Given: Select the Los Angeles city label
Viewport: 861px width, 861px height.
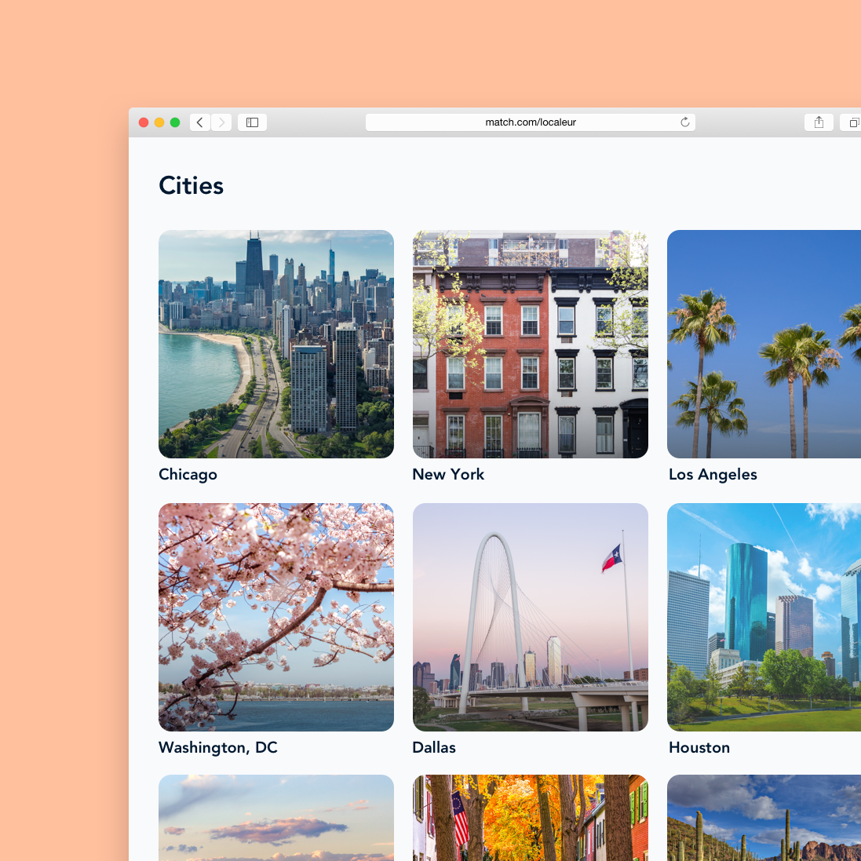Looking at the screenshot, I should tap(713, 474).
